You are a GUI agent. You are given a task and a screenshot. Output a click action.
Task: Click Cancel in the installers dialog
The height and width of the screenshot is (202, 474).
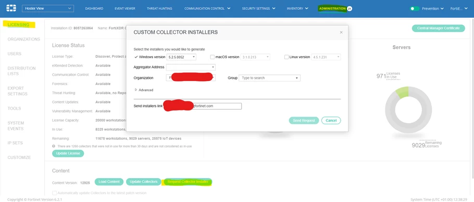(x=331, y=120)
